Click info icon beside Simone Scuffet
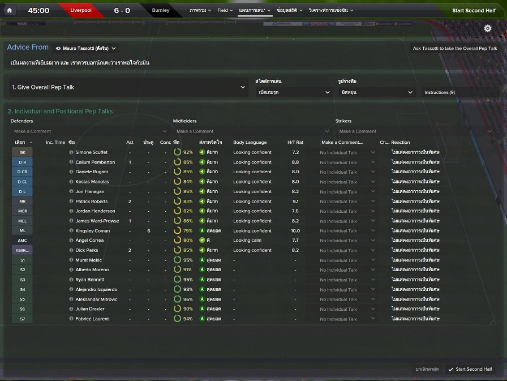Screen dimensions: 507x381 point(71,152)
